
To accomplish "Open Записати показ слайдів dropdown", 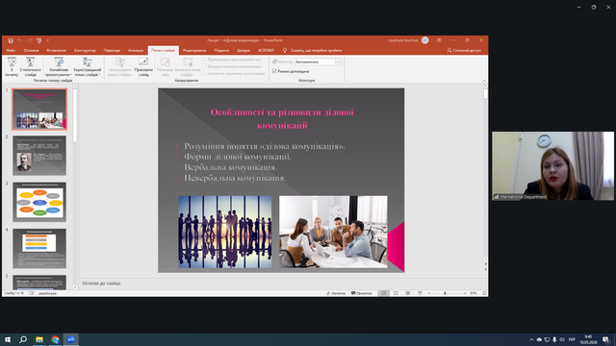I will (x=188, y=66).
